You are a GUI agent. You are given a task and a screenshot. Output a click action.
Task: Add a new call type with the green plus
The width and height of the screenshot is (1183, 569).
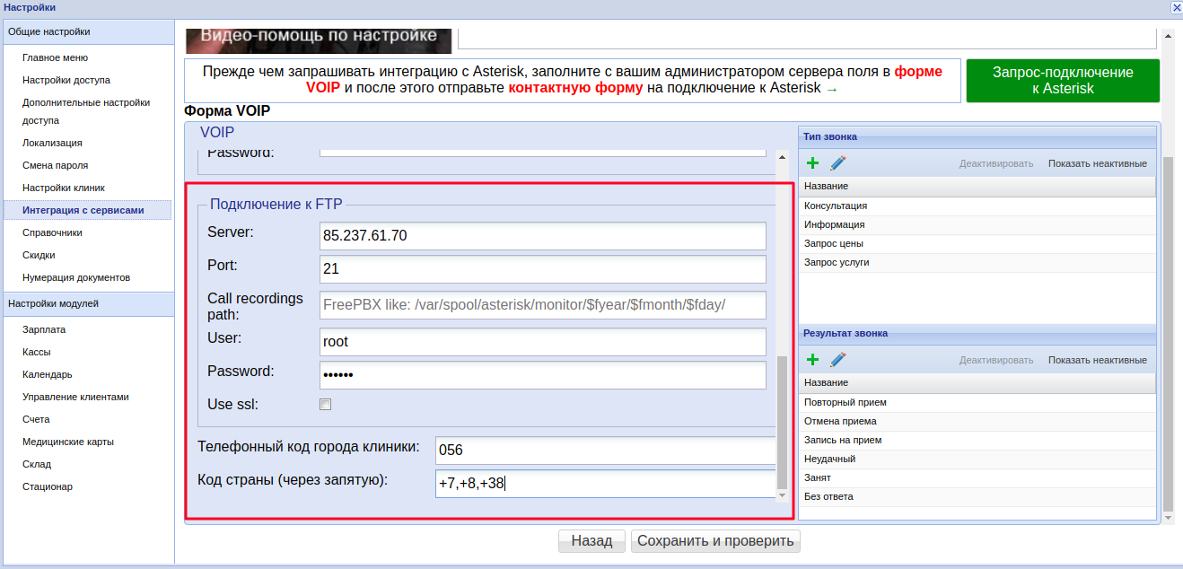tap(813, 163)
